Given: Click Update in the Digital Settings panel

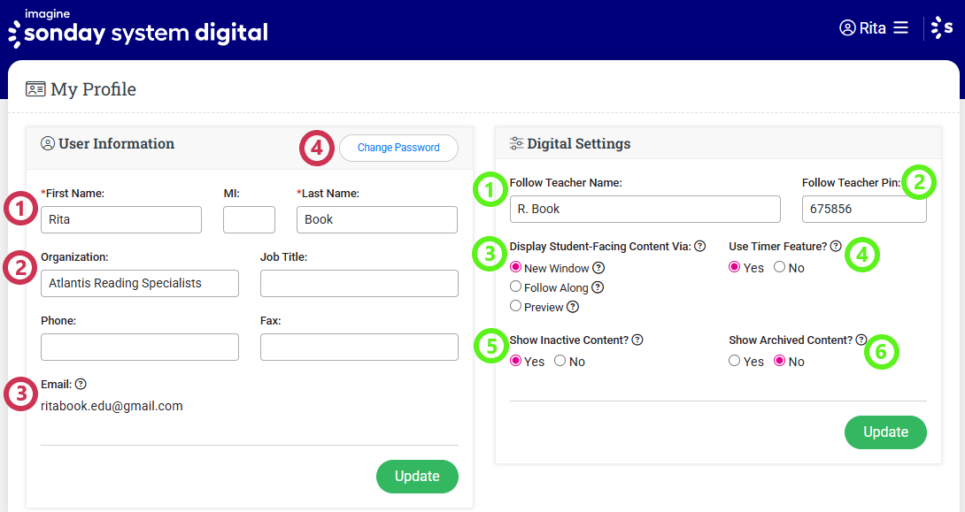Looking at the screenshot, I should 885,432.
